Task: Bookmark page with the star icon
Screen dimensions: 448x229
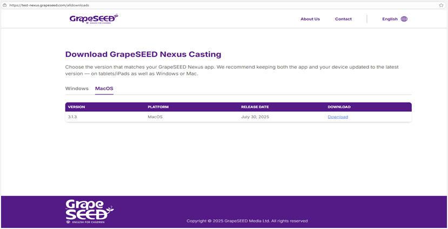Action: pos(441,5)
